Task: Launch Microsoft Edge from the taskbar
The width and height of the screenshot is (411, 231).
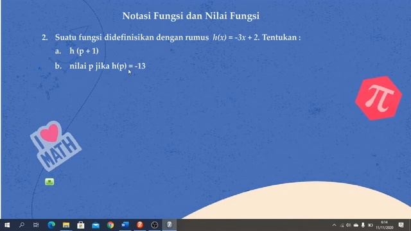Action: pos(51,225)
